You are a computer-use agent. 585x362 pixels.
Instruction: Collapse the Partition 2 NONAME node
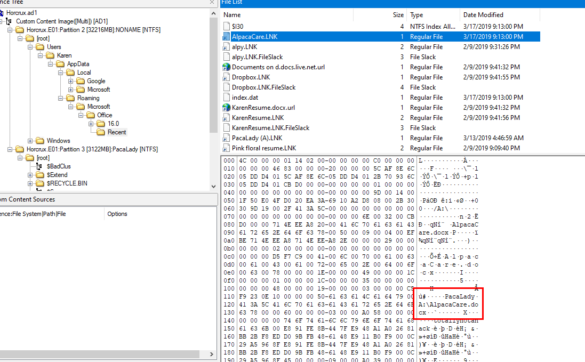click(x=10, y=30)
